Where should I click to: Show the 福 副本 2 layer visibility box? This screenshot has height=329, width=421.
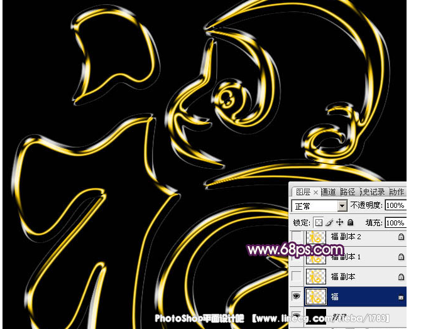coord(297,237)
